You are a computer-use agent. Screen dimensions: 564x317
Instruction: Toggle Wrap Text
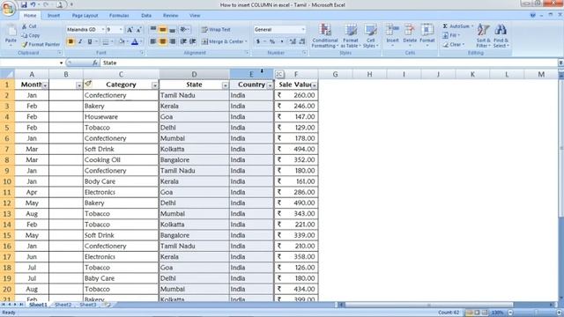coord(216,29)
